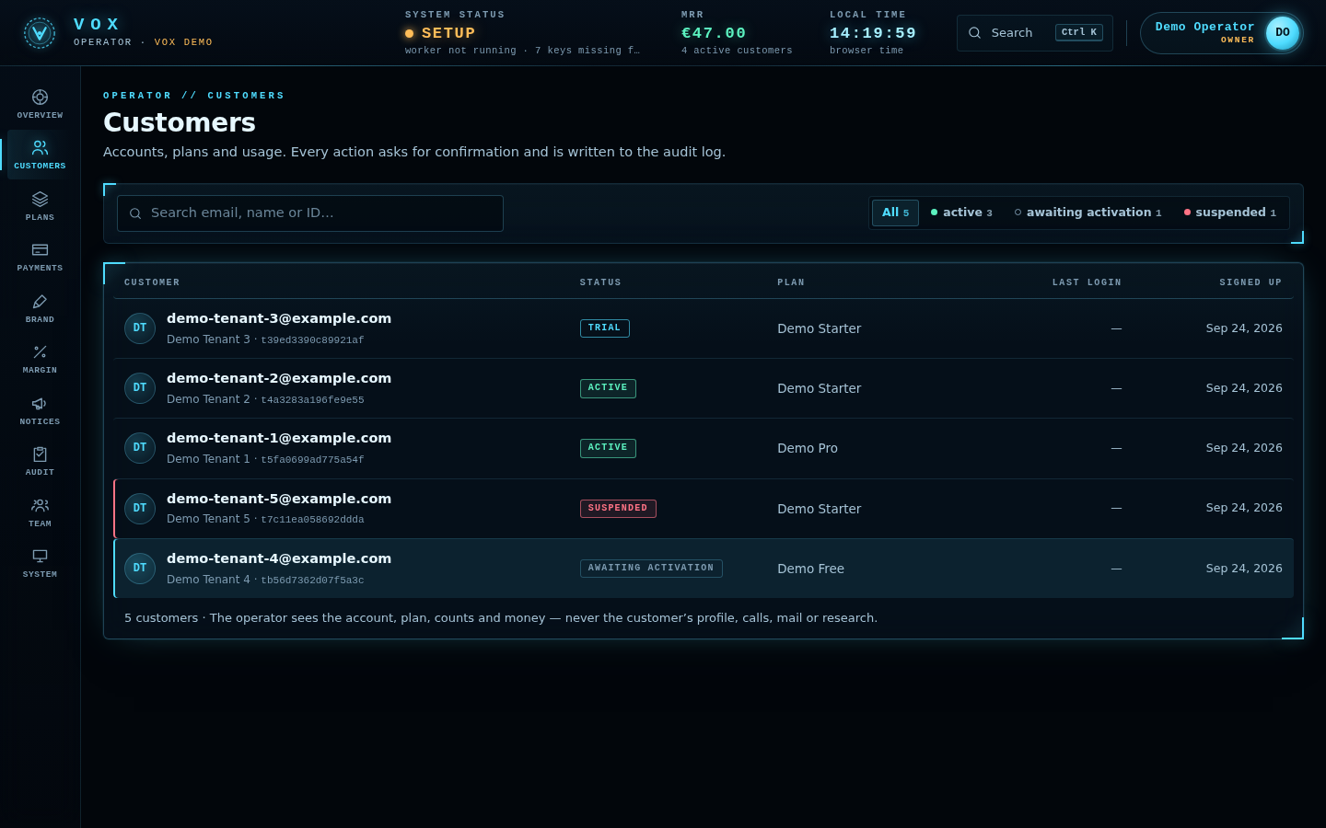This screenshot has height=828, width=1326.
Task: Click the ACTIVE badge for demo-tenant-1
Action: coord(608,448)
